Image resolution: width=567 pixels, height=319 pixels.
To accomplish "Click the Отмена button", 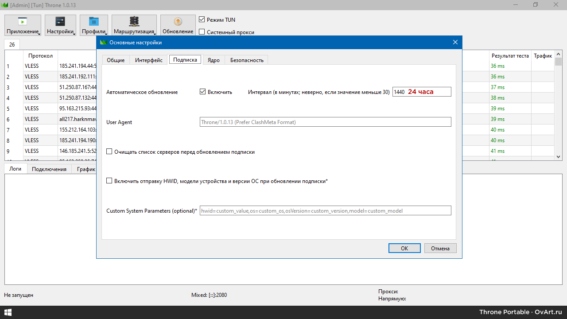I will point(440,248).
